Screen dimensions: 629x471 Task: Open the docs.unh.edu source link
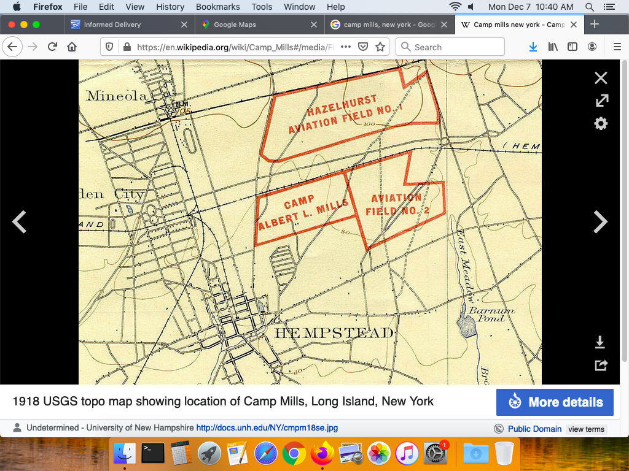267,428
